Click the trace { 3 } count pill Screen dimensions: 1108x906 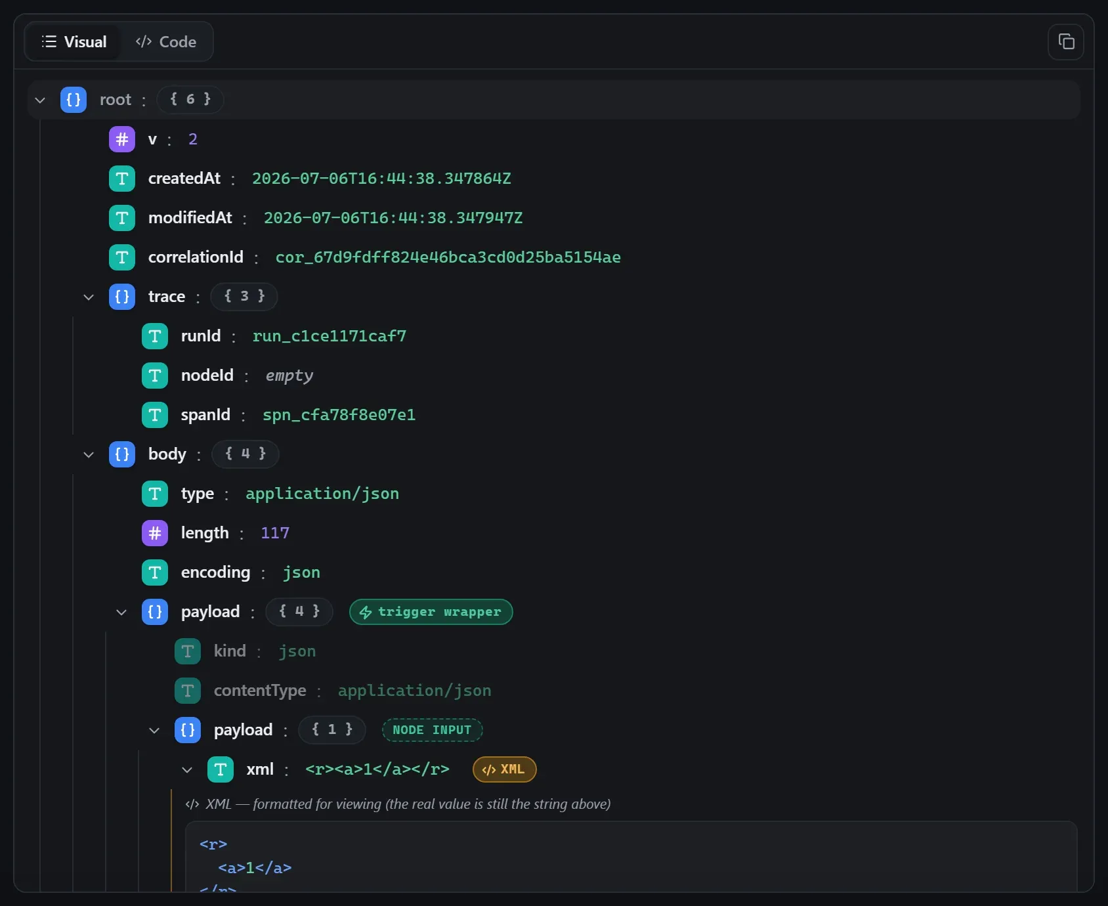tap(244, 297)
